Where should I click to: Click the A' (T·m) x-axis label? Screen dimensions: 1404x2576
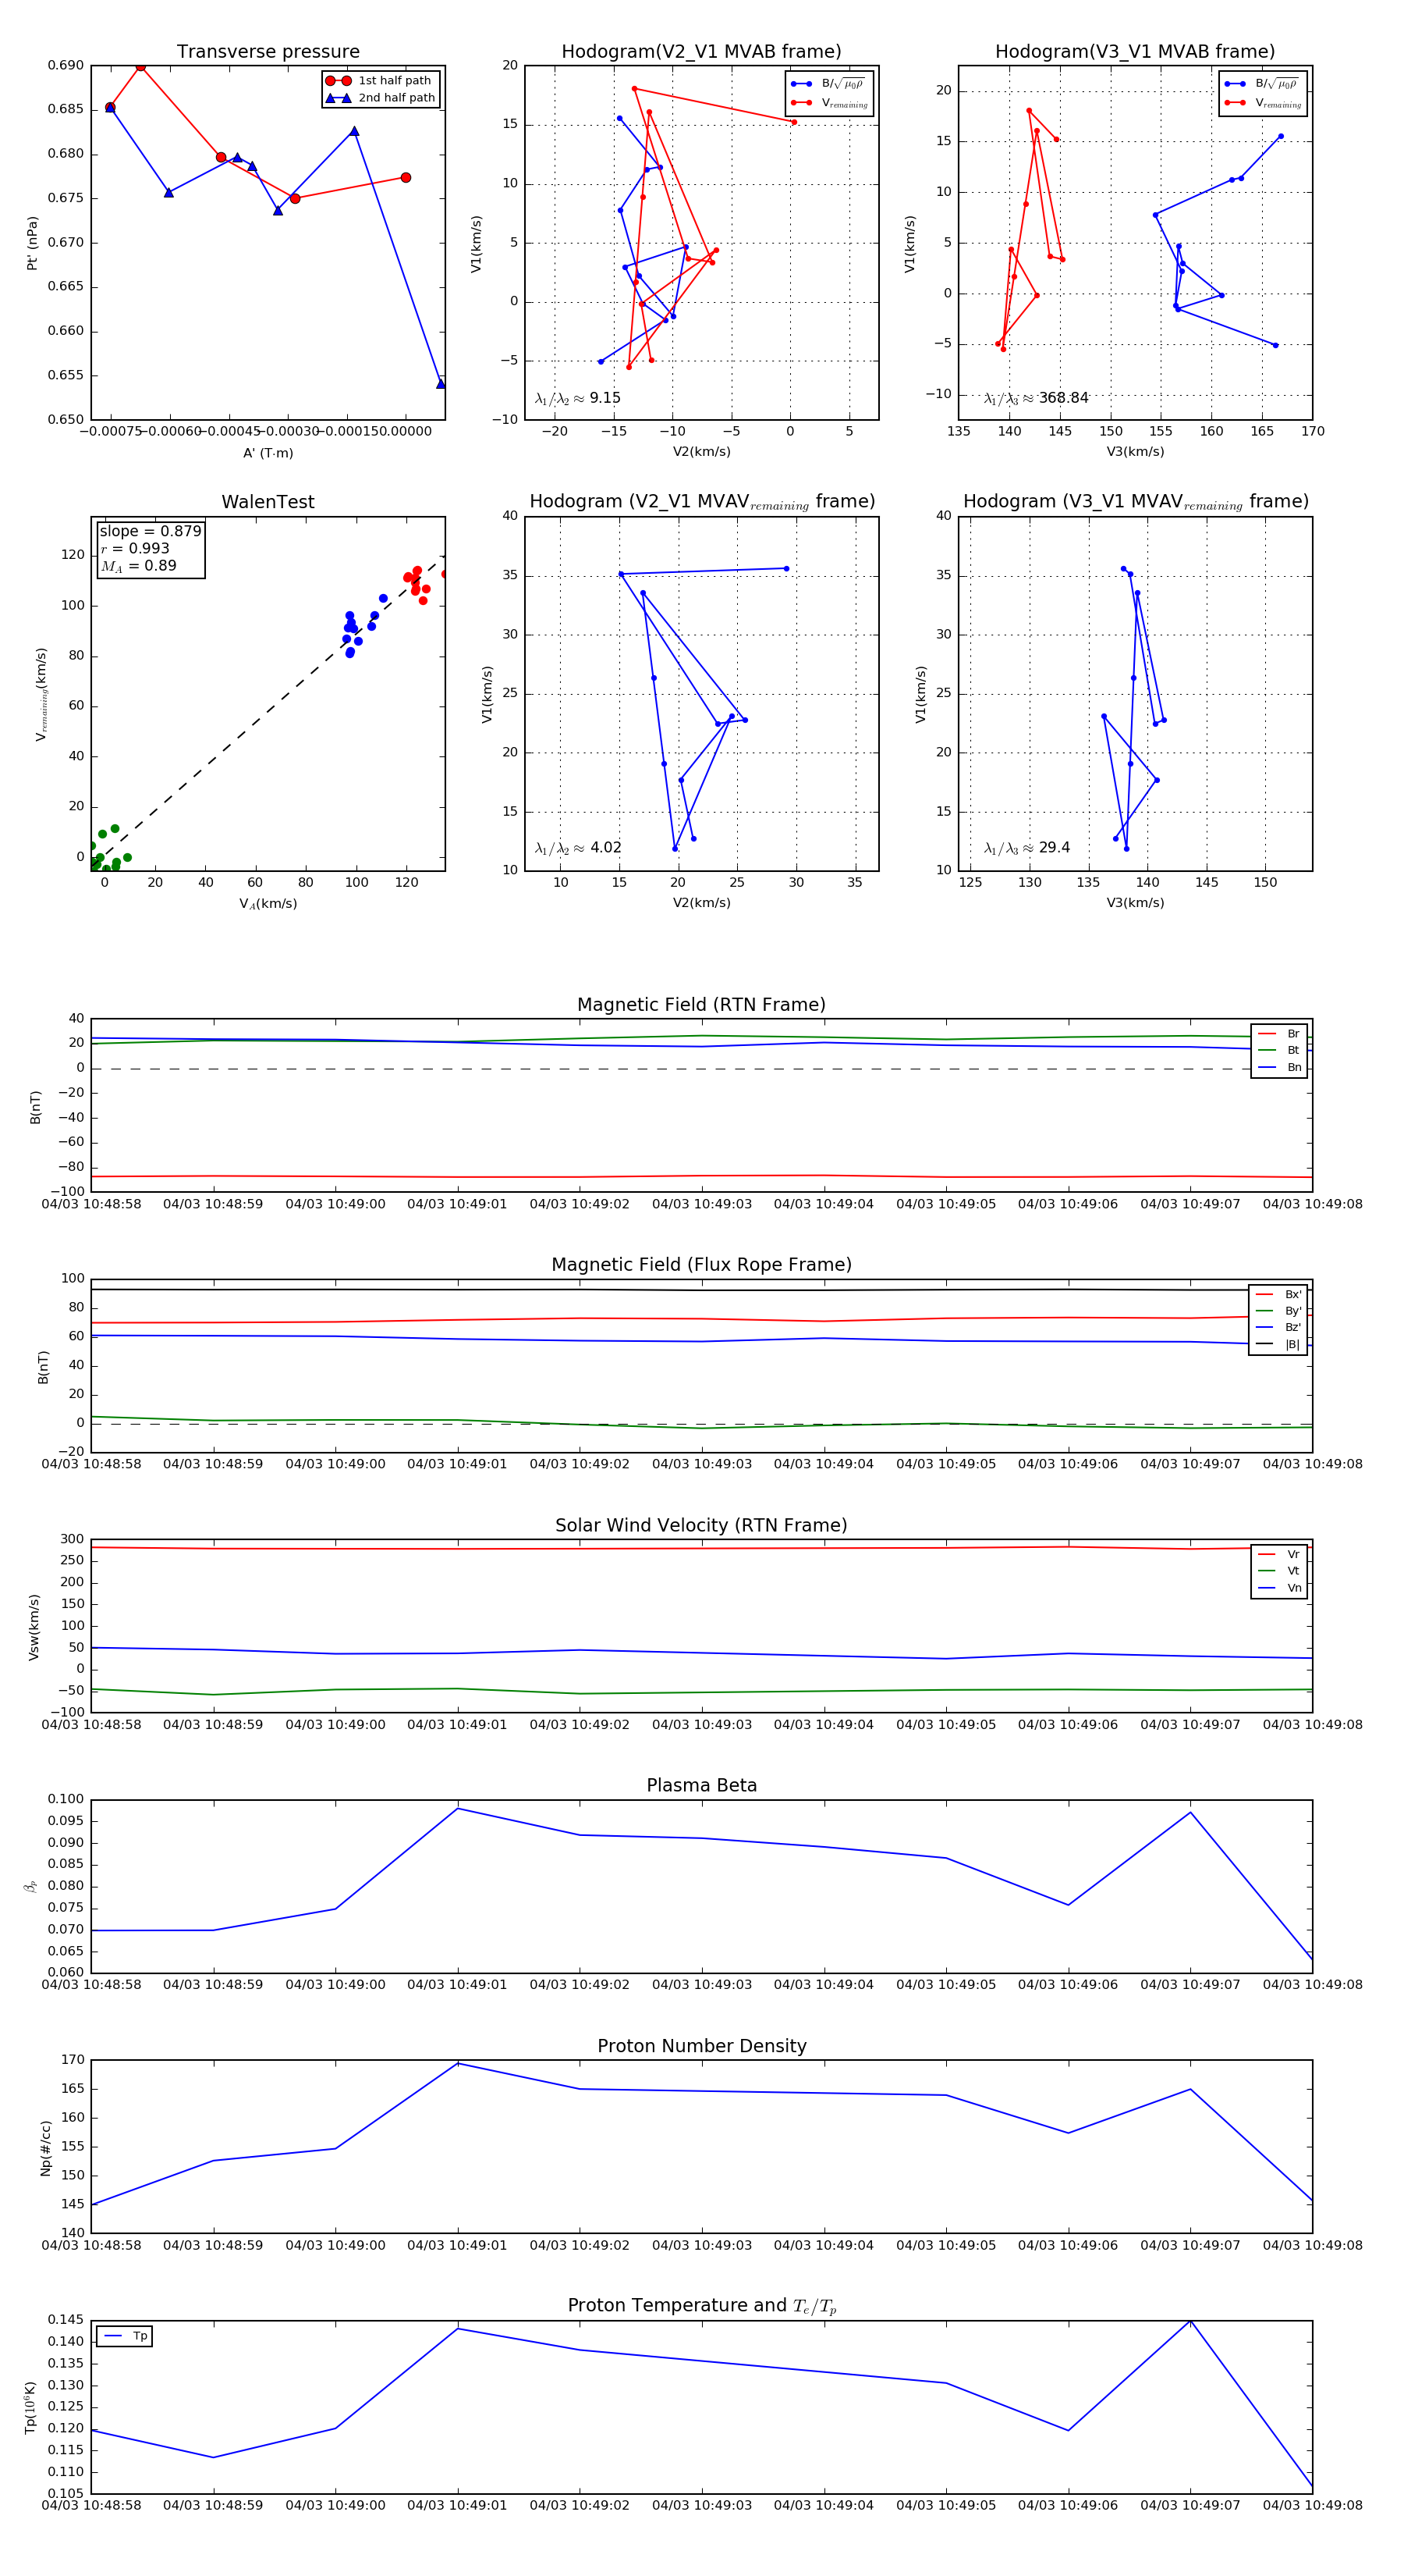click(268, 453)
